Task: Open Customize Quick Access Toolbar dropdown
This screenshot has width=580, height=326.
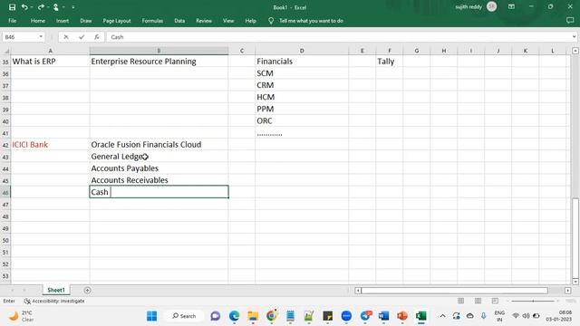Action: (73, 7)
